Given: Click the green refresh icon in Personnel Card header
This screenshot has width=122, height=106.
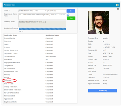Looking at the screenshot, I should point(117,5).
